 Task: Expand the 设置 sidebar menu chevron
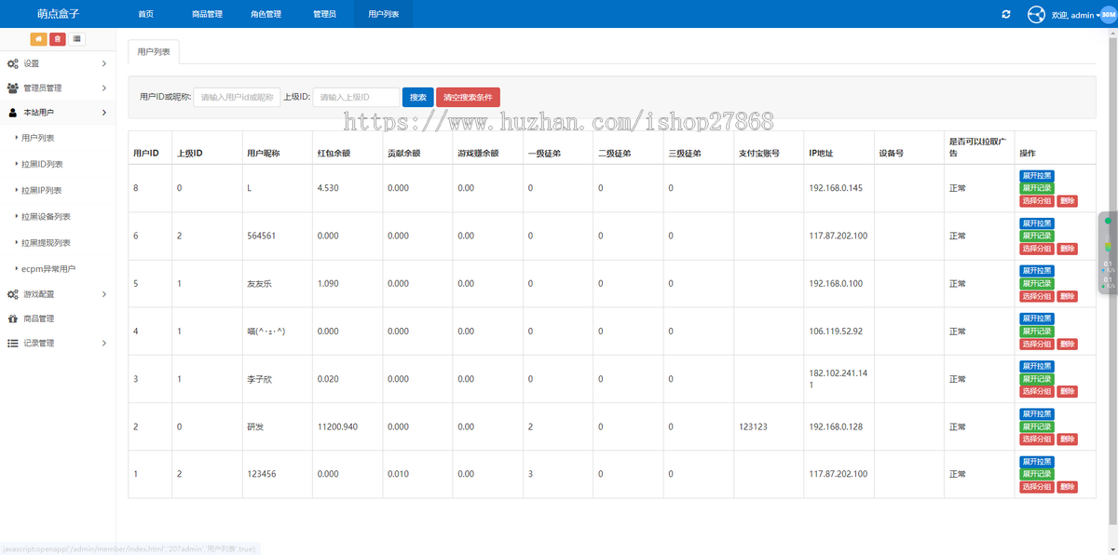103,63
